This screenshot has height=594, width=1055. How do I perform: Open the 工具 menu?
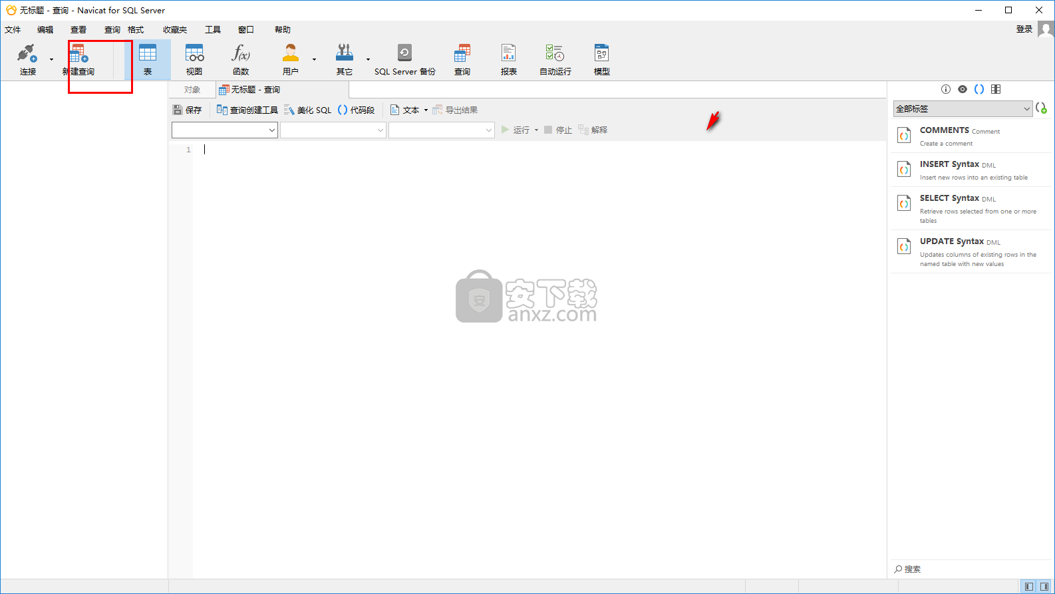coord(213,29)
